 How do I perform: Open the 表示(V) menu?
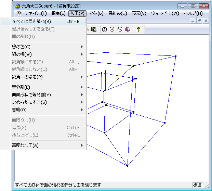click(139, 13)
